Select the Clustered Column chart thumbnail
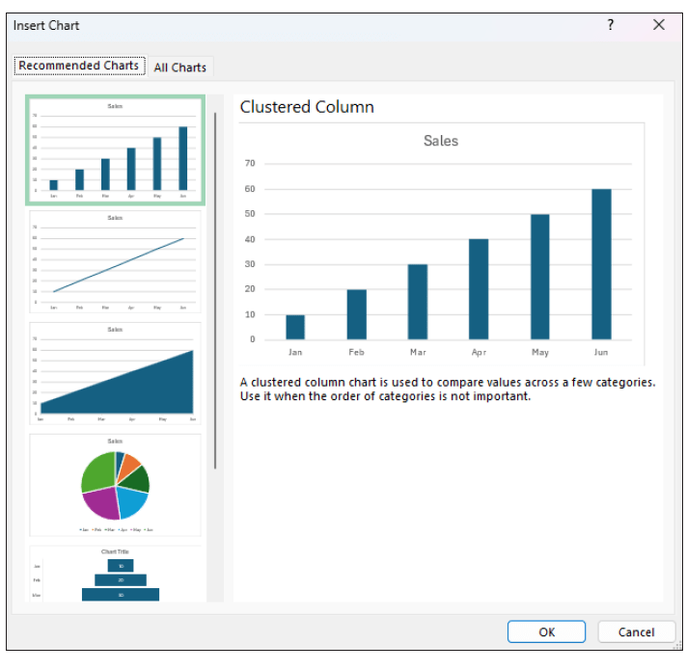 (115, 150)
